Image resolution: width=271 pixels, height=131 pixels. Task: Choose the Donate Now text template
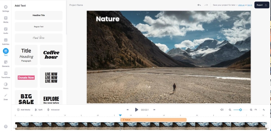26,77
